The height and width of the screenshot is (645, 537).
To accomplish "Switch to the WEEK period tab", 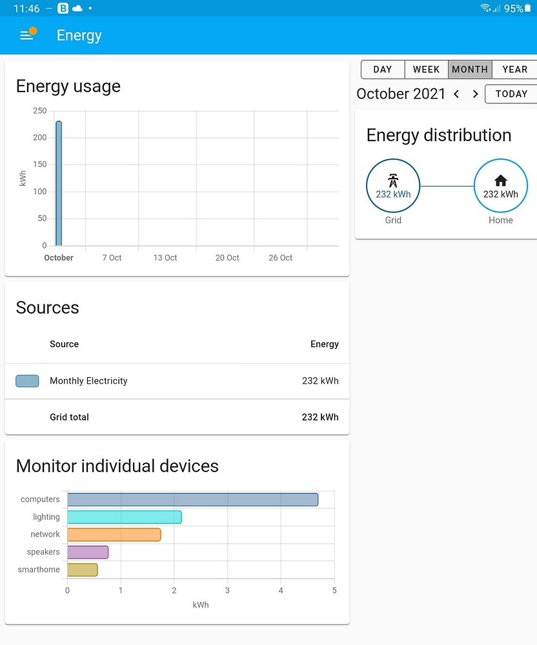I will click(426, 70).
